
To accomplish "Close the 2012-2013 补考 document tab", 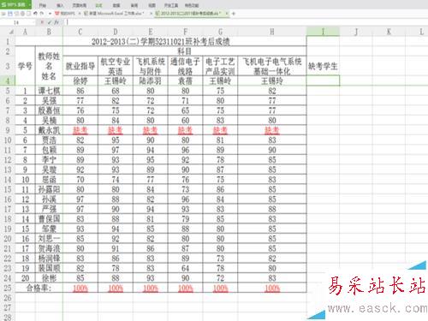I will tap(227, 14).
